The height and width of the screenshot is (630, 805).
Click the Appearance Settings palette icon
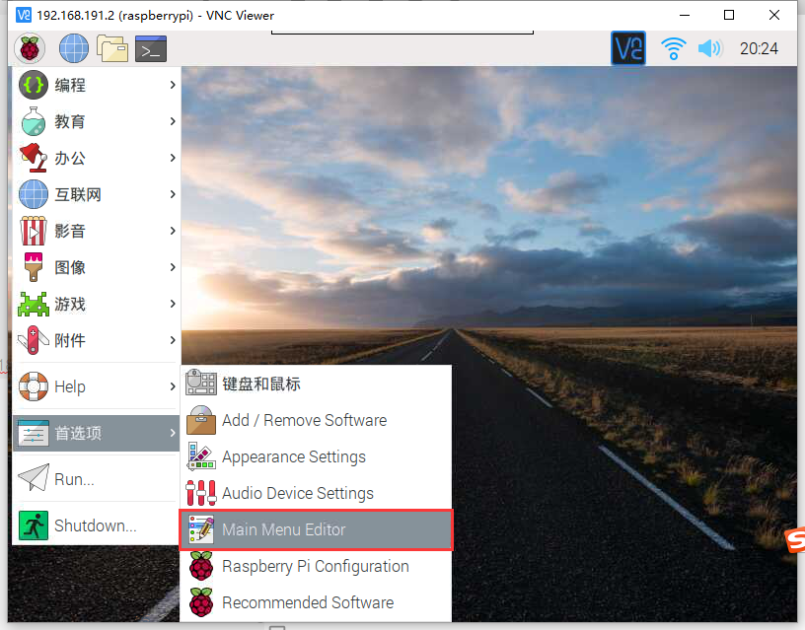[201, 456]
